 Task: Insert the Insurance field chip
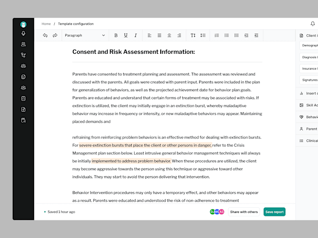coord(309,69)
